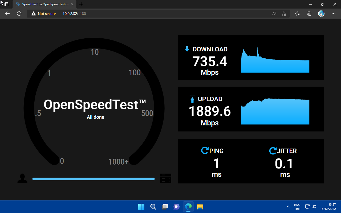341x213 pixels.
Task: Reload the speed test page
Action: point(19,14)
